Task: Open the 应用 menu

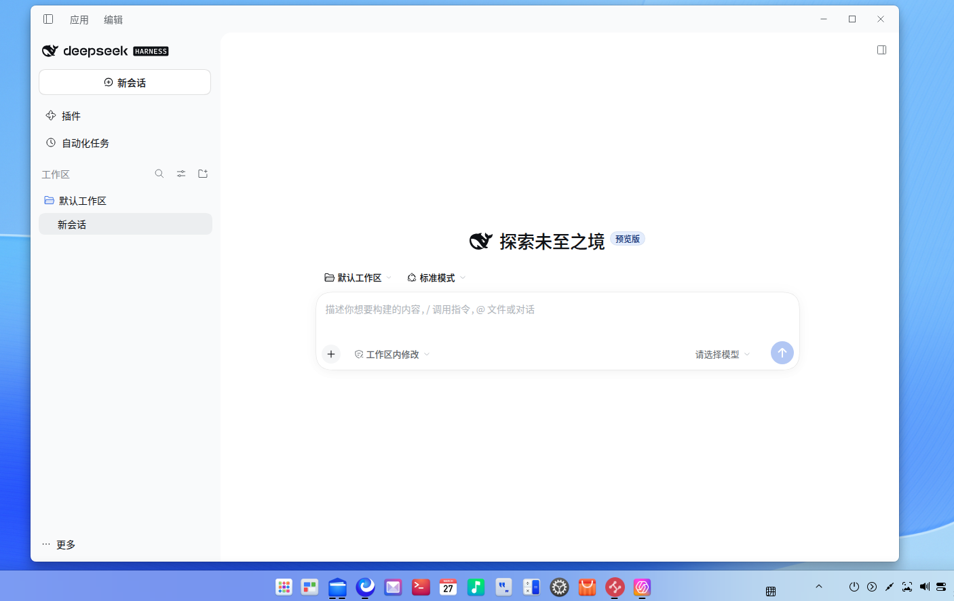Action: [x=79, y=20]
